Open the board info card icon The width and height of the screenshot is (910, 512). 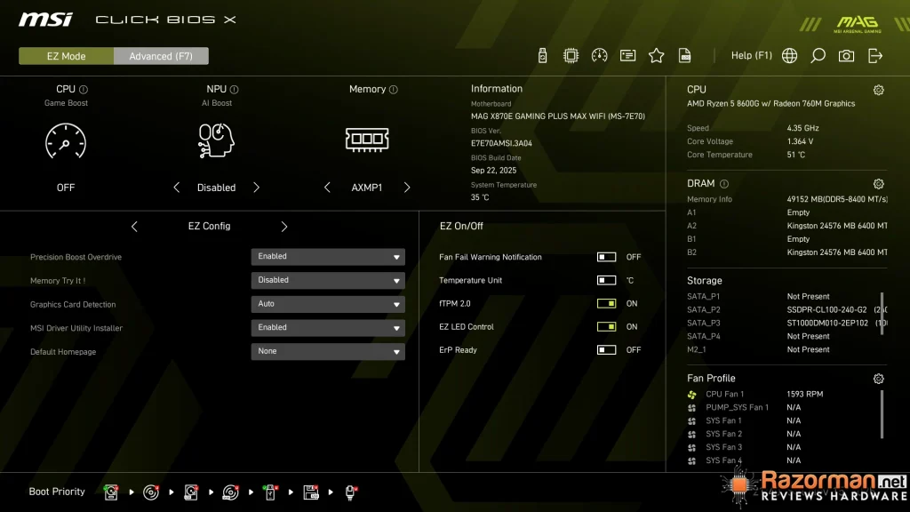pos(627,56)
